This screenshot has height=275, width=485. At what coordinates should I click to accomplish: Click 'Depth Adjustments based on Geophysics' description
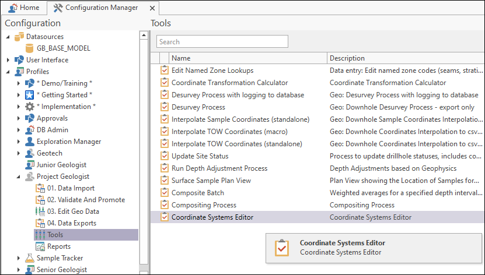click(393, 168)
